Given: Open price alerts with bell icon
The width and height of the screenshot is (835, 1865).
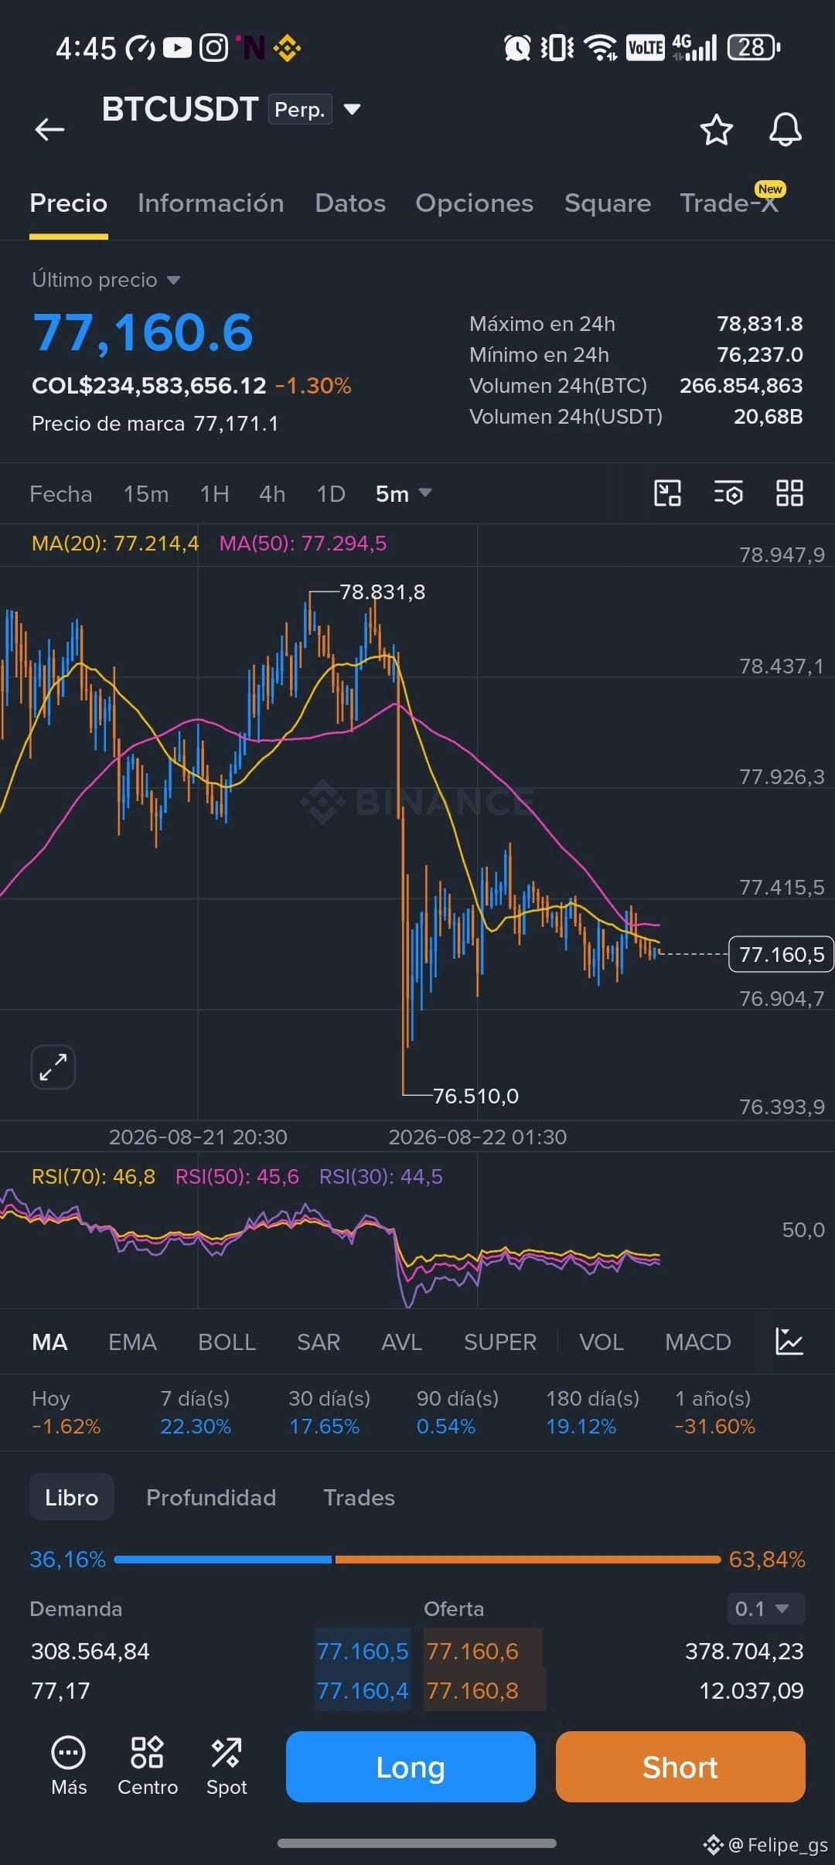Looking at the screenshot, I should [785, 129].
